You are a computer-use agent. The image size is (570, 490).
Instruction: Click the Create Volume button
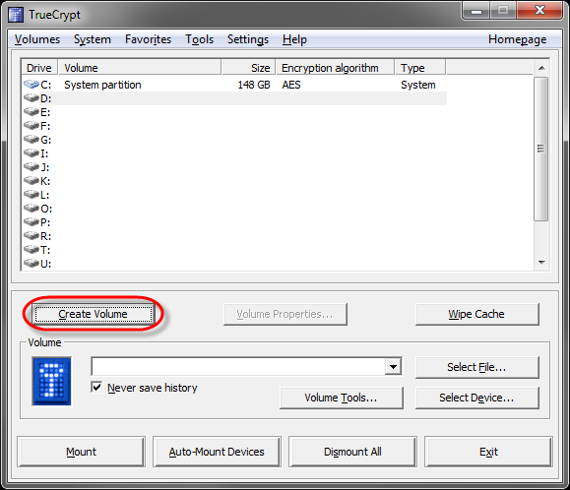[94, 314]
